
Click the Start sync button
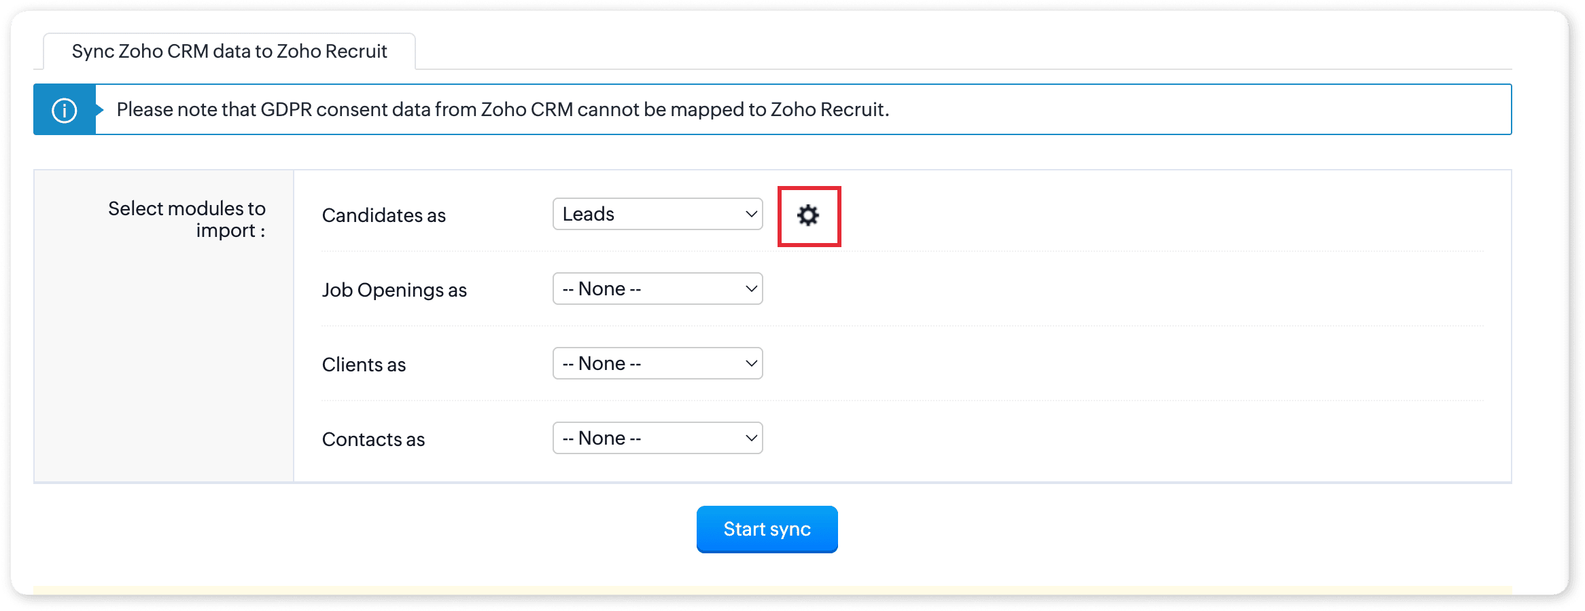(x=767, y=529)
